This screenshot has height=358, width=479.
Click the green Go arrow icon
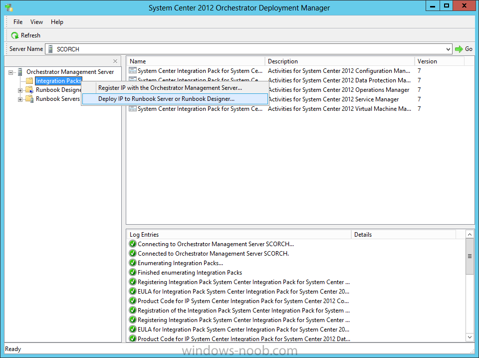click(459, 49)
